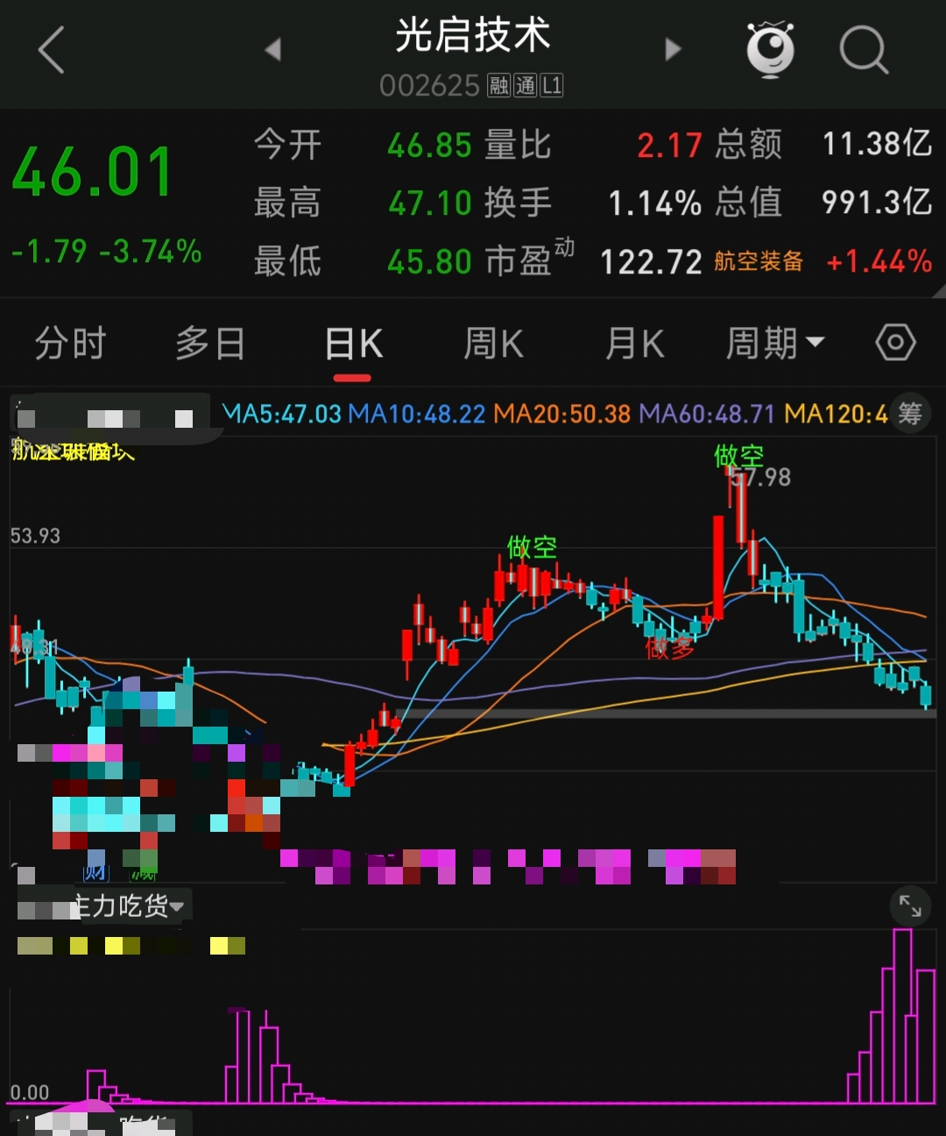Screen dimensions: 946x1136
Task: Tap market cap value 991.3亿
Action: [877, 202]
